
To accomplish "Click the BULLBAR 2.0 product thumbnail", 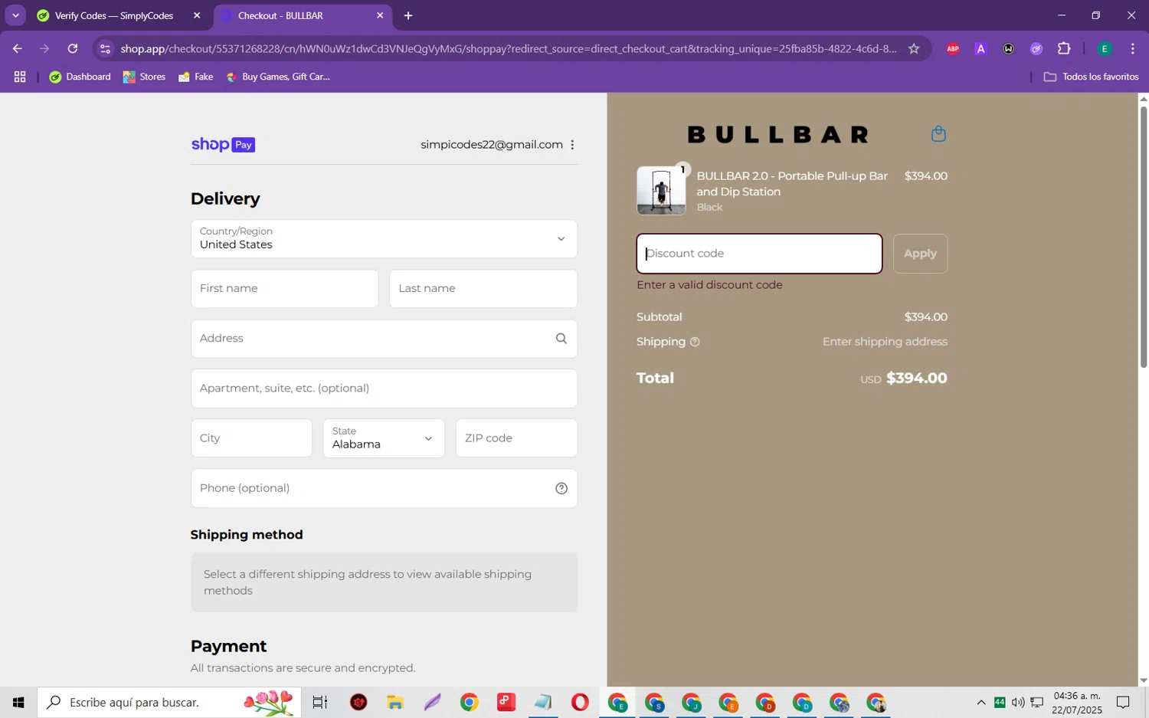I will pyautogui.click(x=661, y=191).
